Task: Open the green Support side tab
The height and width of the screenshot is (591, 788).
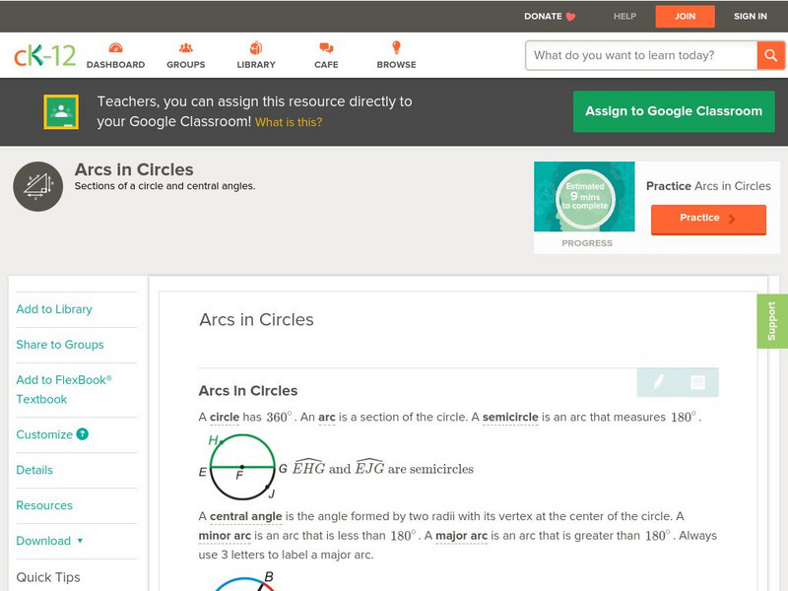Action: click(772, 321)
